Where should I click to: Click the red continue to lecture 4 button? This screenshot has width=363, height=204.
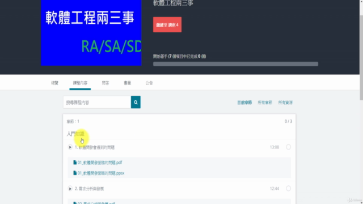click(167, 24)
